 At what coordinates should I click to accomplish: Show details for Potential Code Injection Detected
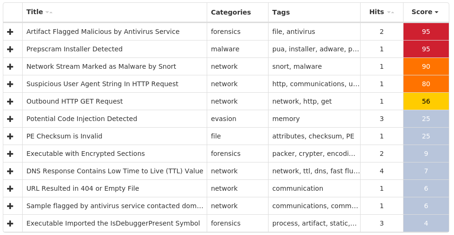(10, 119)
